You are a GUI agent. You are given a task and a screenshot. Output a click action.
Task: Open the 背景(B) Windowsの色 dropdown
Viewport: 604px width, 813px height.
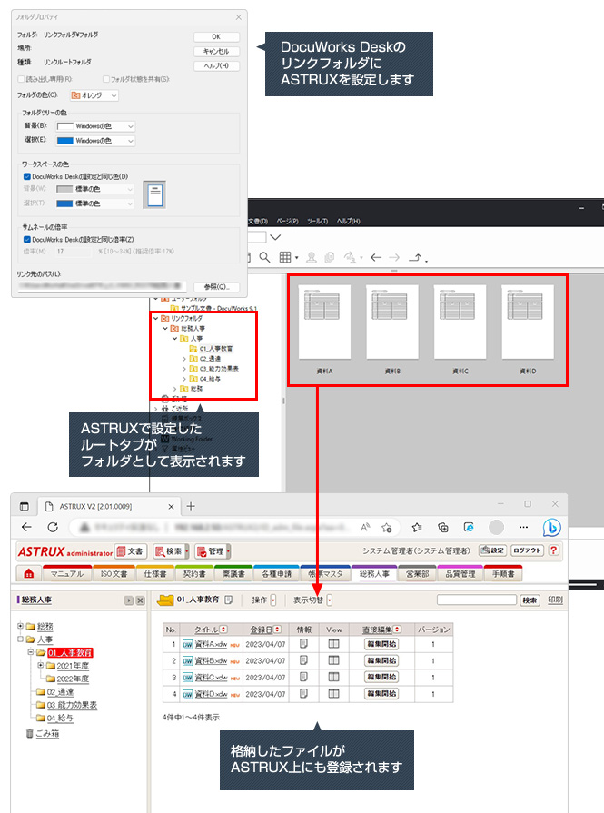[95, 126]
